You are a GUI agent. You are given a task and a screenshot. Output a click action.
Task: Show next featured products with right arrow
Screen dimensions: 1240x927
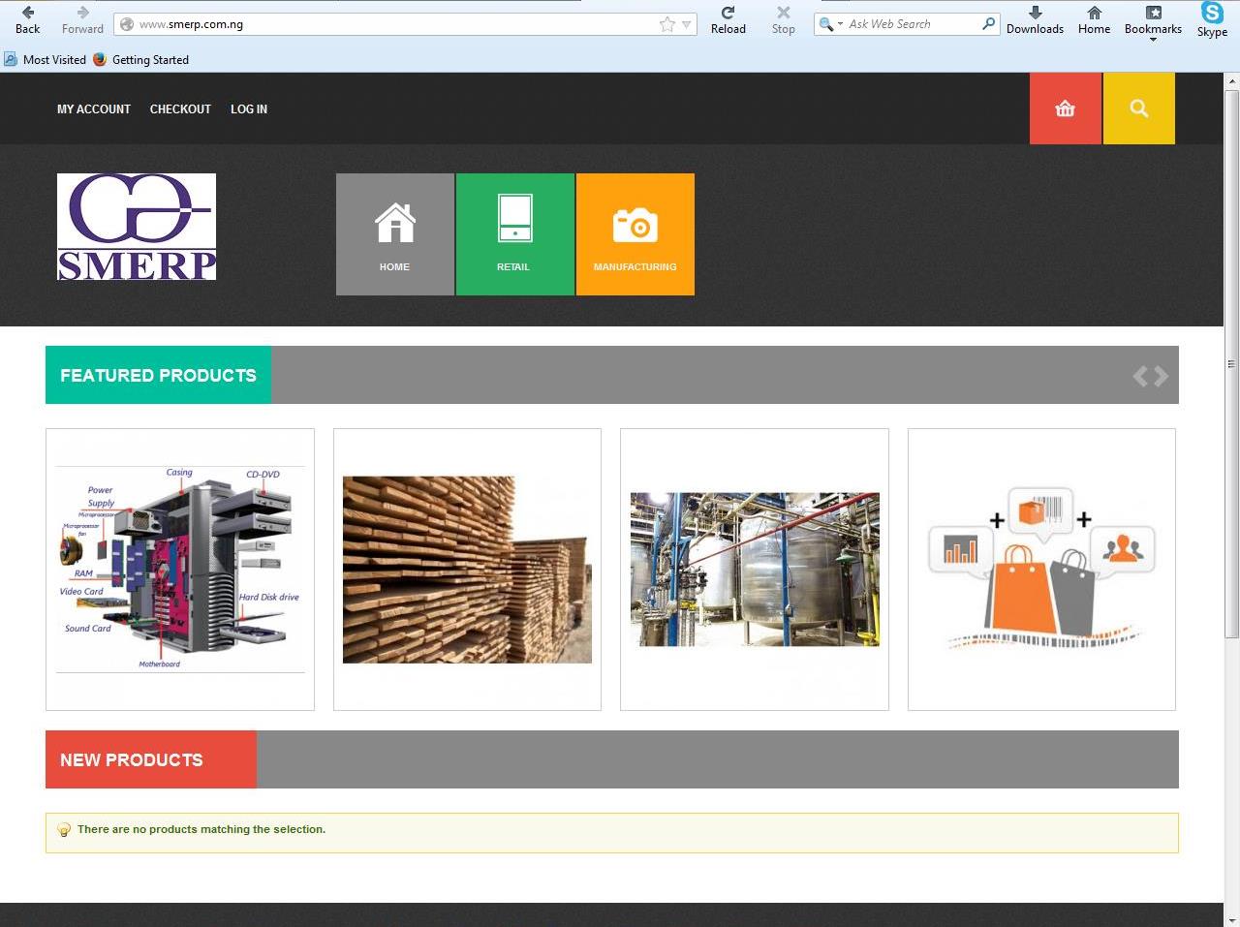tap(1161, 376)
